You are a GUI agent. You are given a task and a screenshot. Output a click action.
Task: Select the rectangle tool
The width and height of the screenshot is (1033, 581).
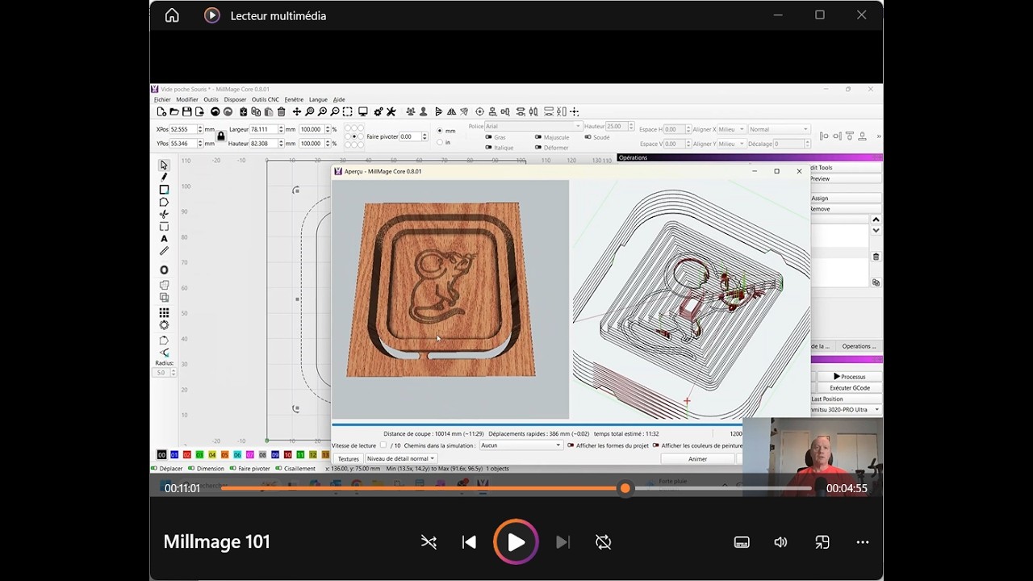coord(164,190)
